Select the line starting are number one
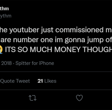 click(x=56, y=40)
